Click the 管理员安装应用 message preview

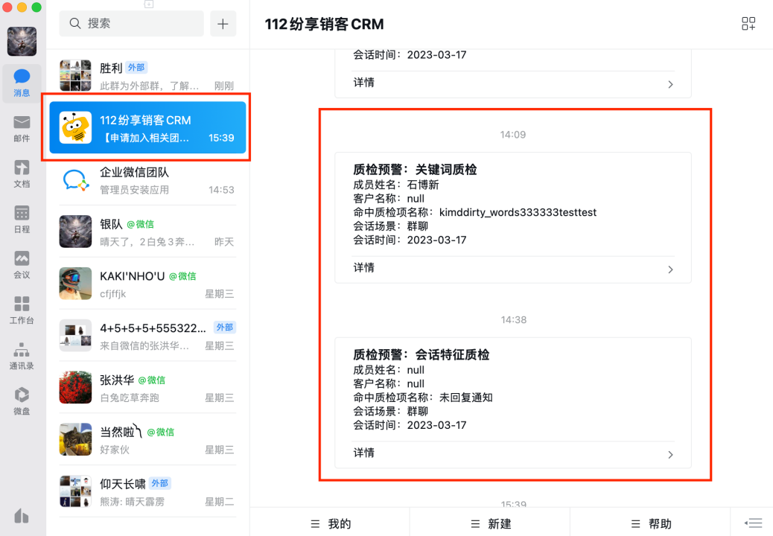(x=135, y=190)
